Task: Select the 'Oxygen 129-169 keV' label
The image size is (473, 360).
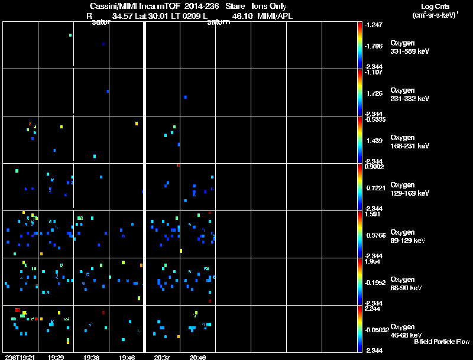Action: click(x=410, y=189)
